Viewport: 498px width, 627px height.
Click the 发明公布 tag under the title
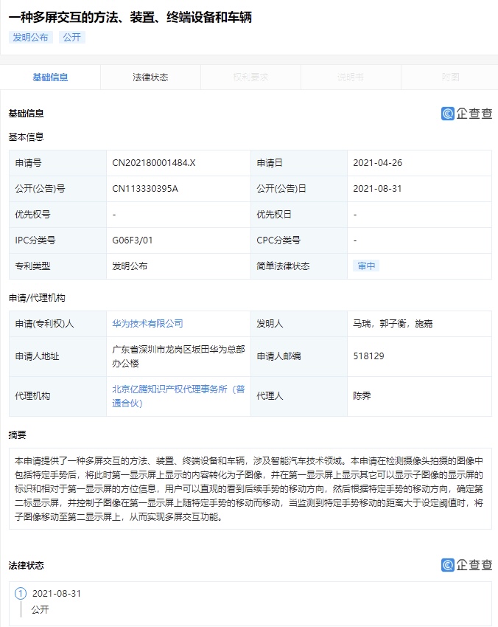[x=31, y=38]
